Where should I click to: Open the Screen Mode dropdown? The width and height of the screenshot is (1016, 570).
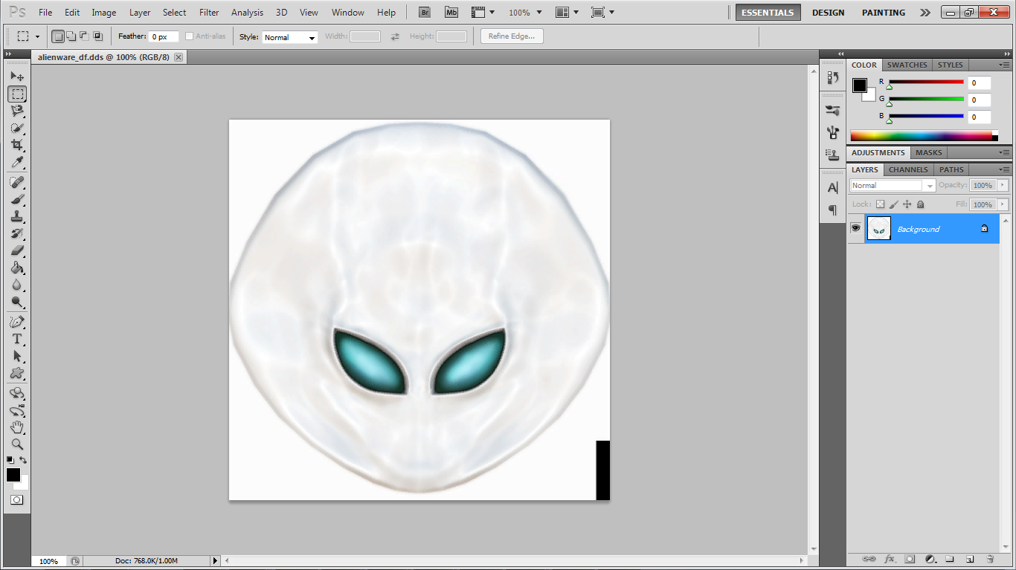pos(602,13)
